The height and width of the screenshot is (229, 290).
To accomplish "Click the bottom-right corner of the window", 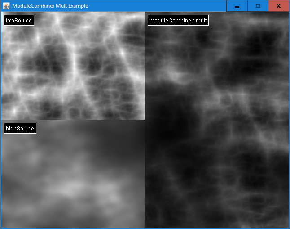I will point(289,228).
